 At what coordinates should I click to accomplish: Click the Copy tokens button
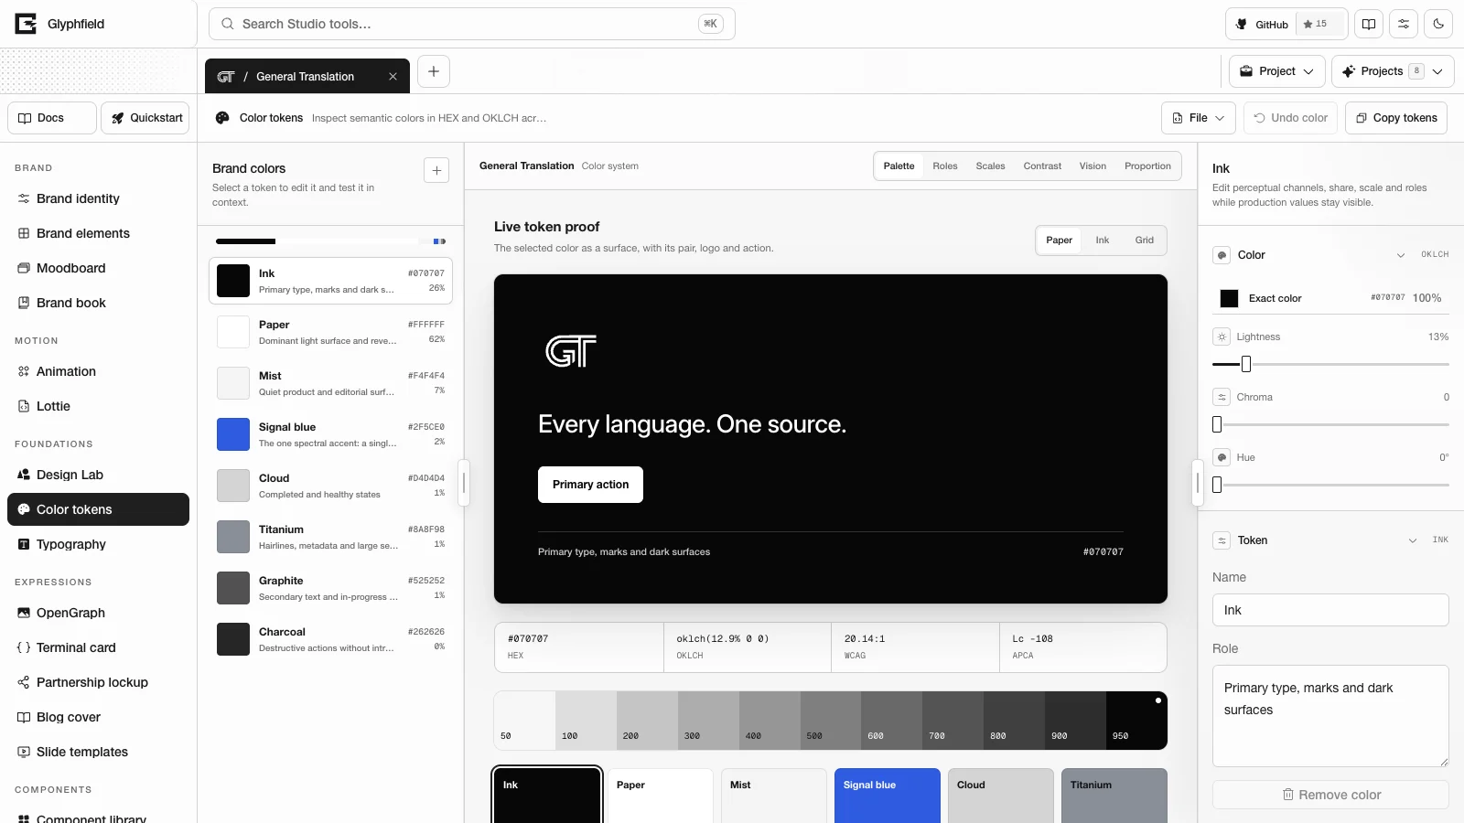[x=1396, y=118]
